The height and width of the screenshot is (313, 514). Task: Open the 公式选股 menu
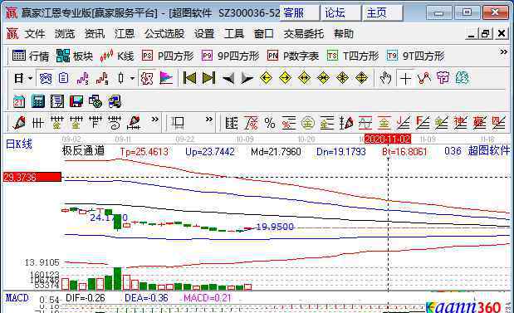point(164,33)
